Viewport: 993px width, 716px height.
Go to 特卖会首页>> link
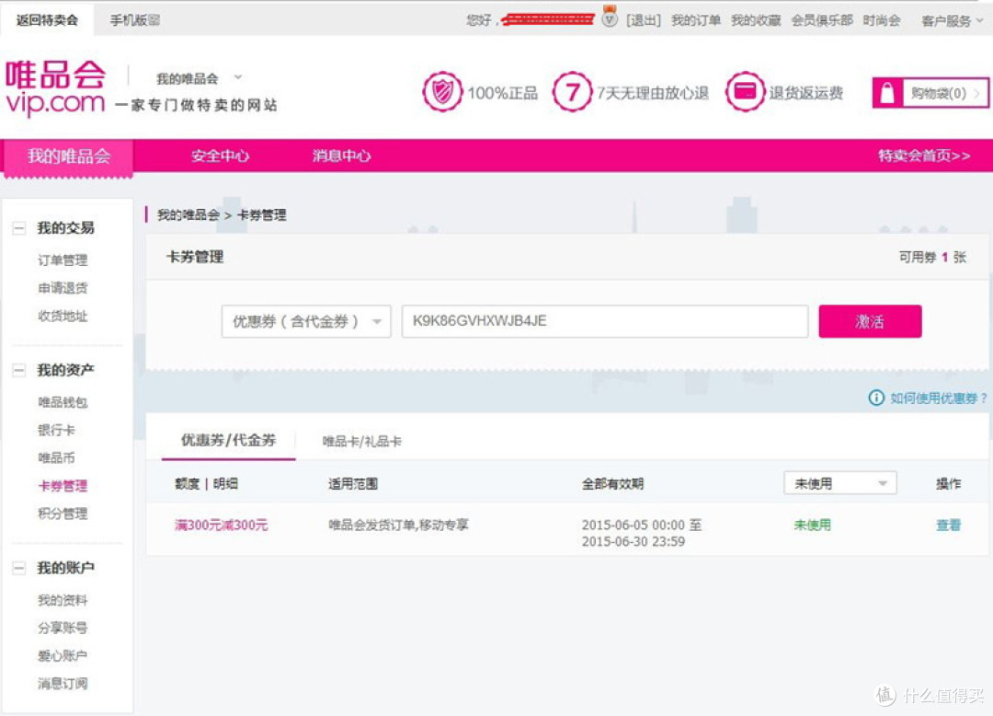tap(924, 156)
